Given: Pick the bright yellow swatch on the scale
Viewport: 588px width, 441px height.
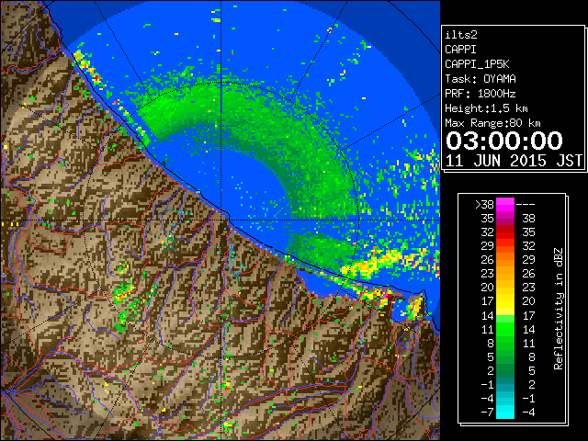Looking at the screenshot, I should 505,301.
